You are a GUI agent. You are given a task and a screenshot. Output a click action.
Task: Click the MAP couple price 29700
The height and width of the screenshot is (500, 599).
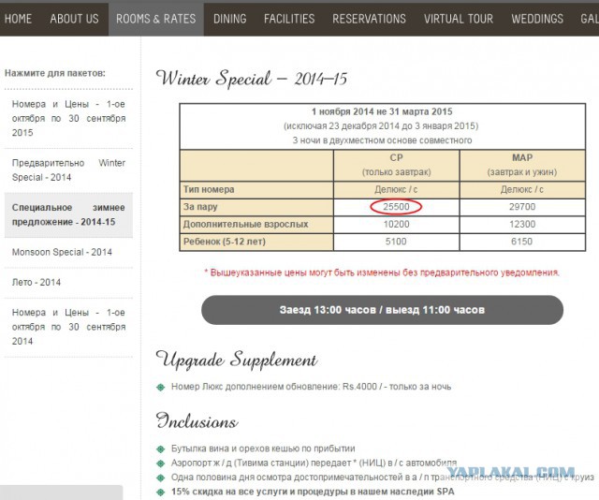tap(522, 207)
